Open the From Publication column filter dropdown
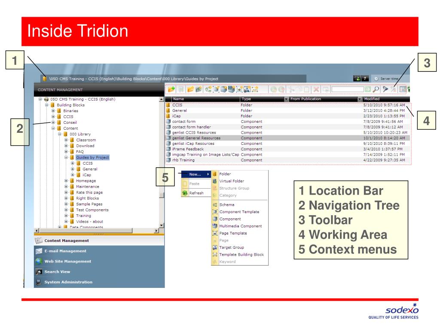This screenshot has width=440, height=330. click(x=360, y=99)
